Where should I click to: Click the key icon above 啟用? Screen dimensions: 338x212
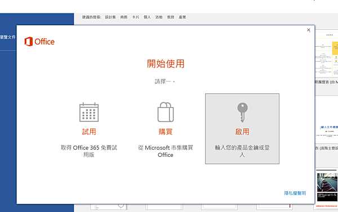(x=242, y=112)
